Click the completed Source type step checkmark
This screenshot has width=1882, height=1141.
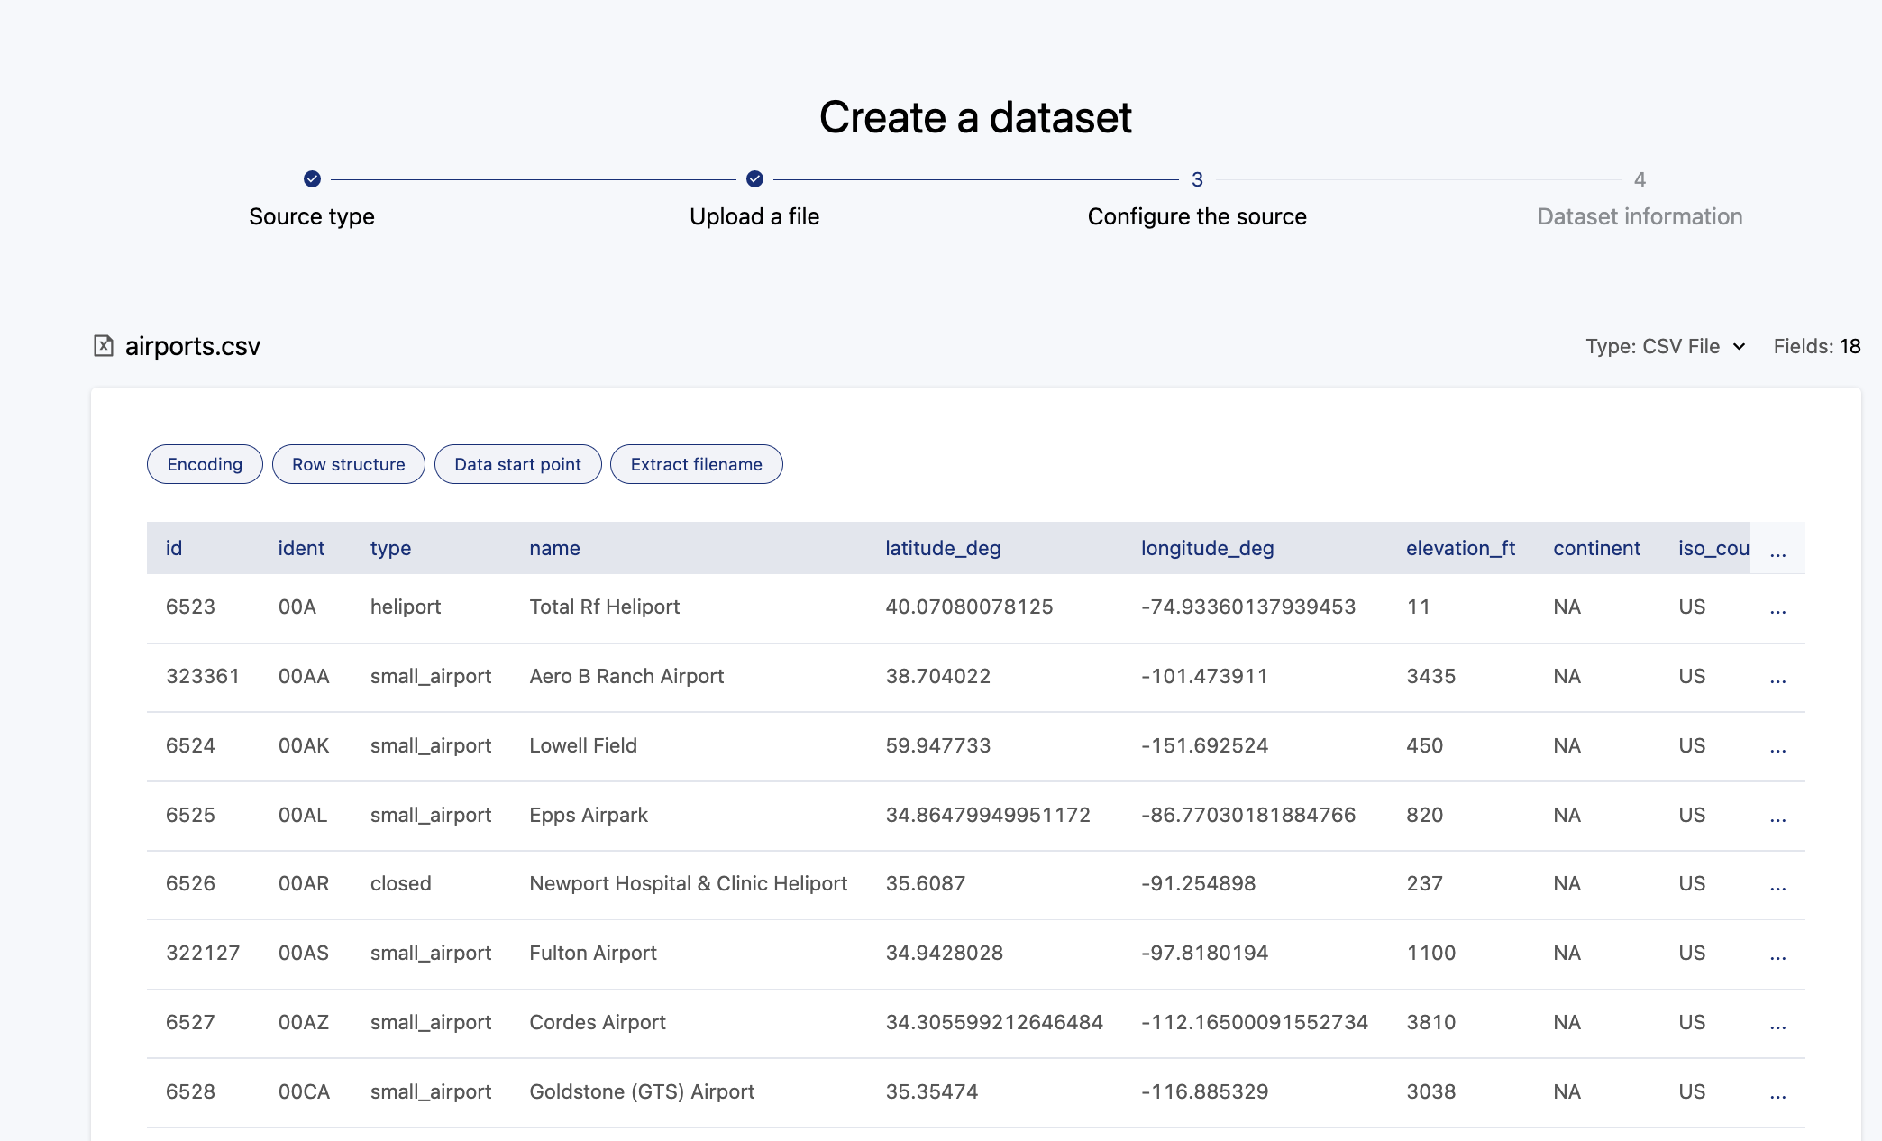coord(312,179)
